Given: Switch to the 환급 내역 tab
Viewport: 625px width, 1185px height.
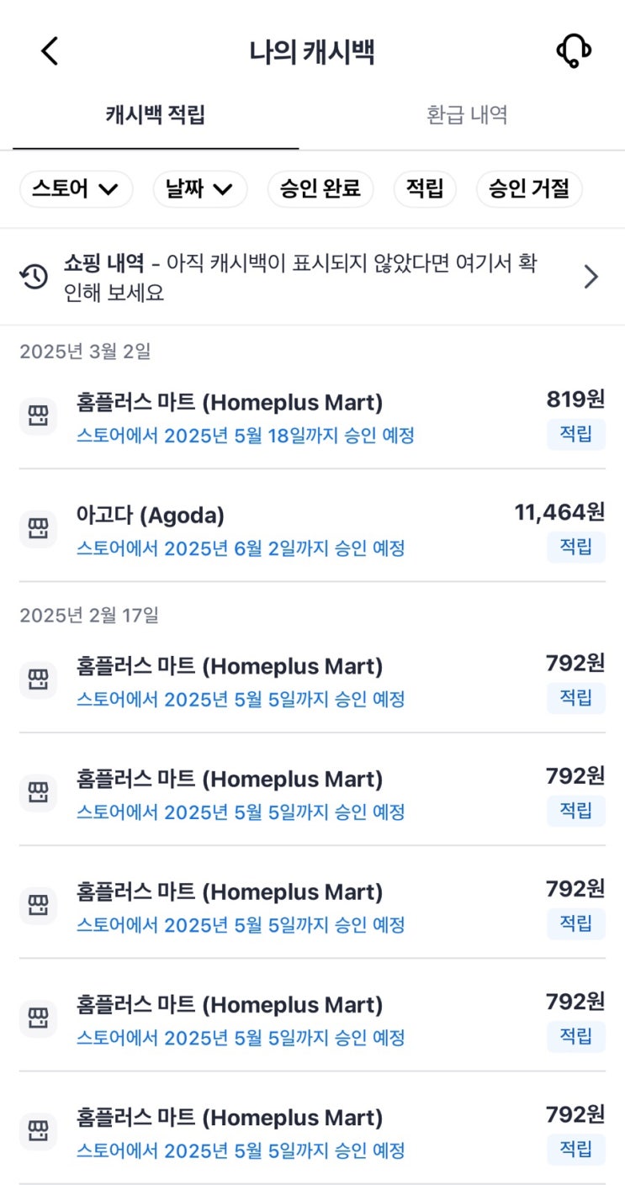Looking at the screenshot, I should 467,115.
